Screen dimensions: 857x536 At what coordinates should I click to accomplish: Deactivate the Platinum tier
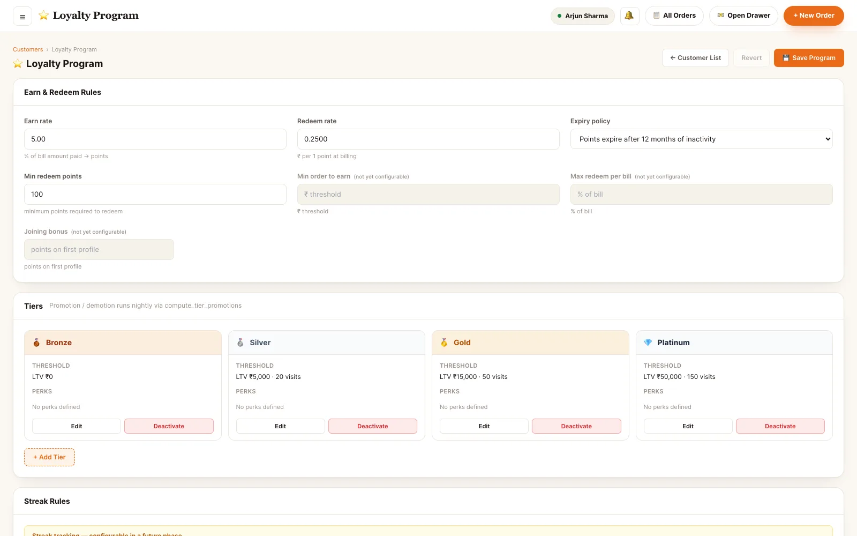[x=780, y=426]
